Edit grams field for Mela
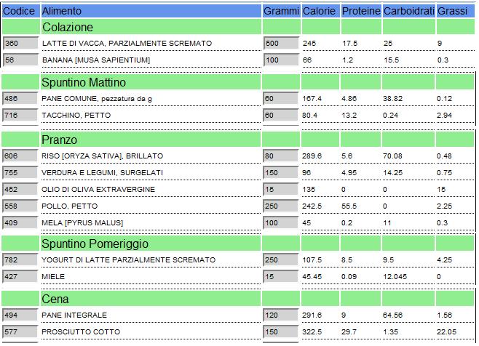The width and height of the screenshot is (479, 346). coord(281,223)
